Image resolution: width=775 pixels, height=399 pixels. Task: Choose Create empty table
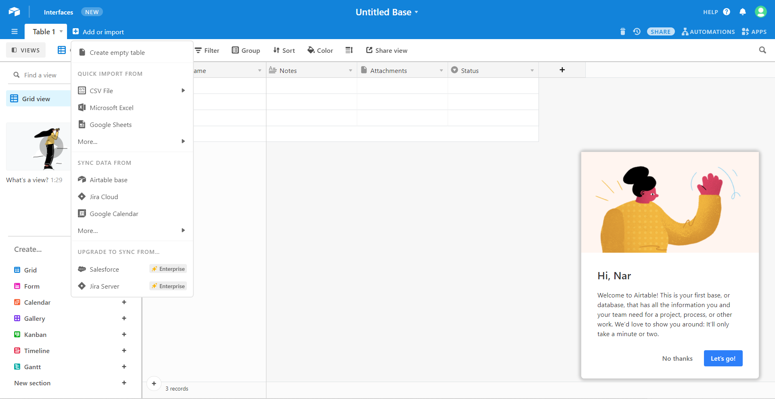[x=132, y=52]
